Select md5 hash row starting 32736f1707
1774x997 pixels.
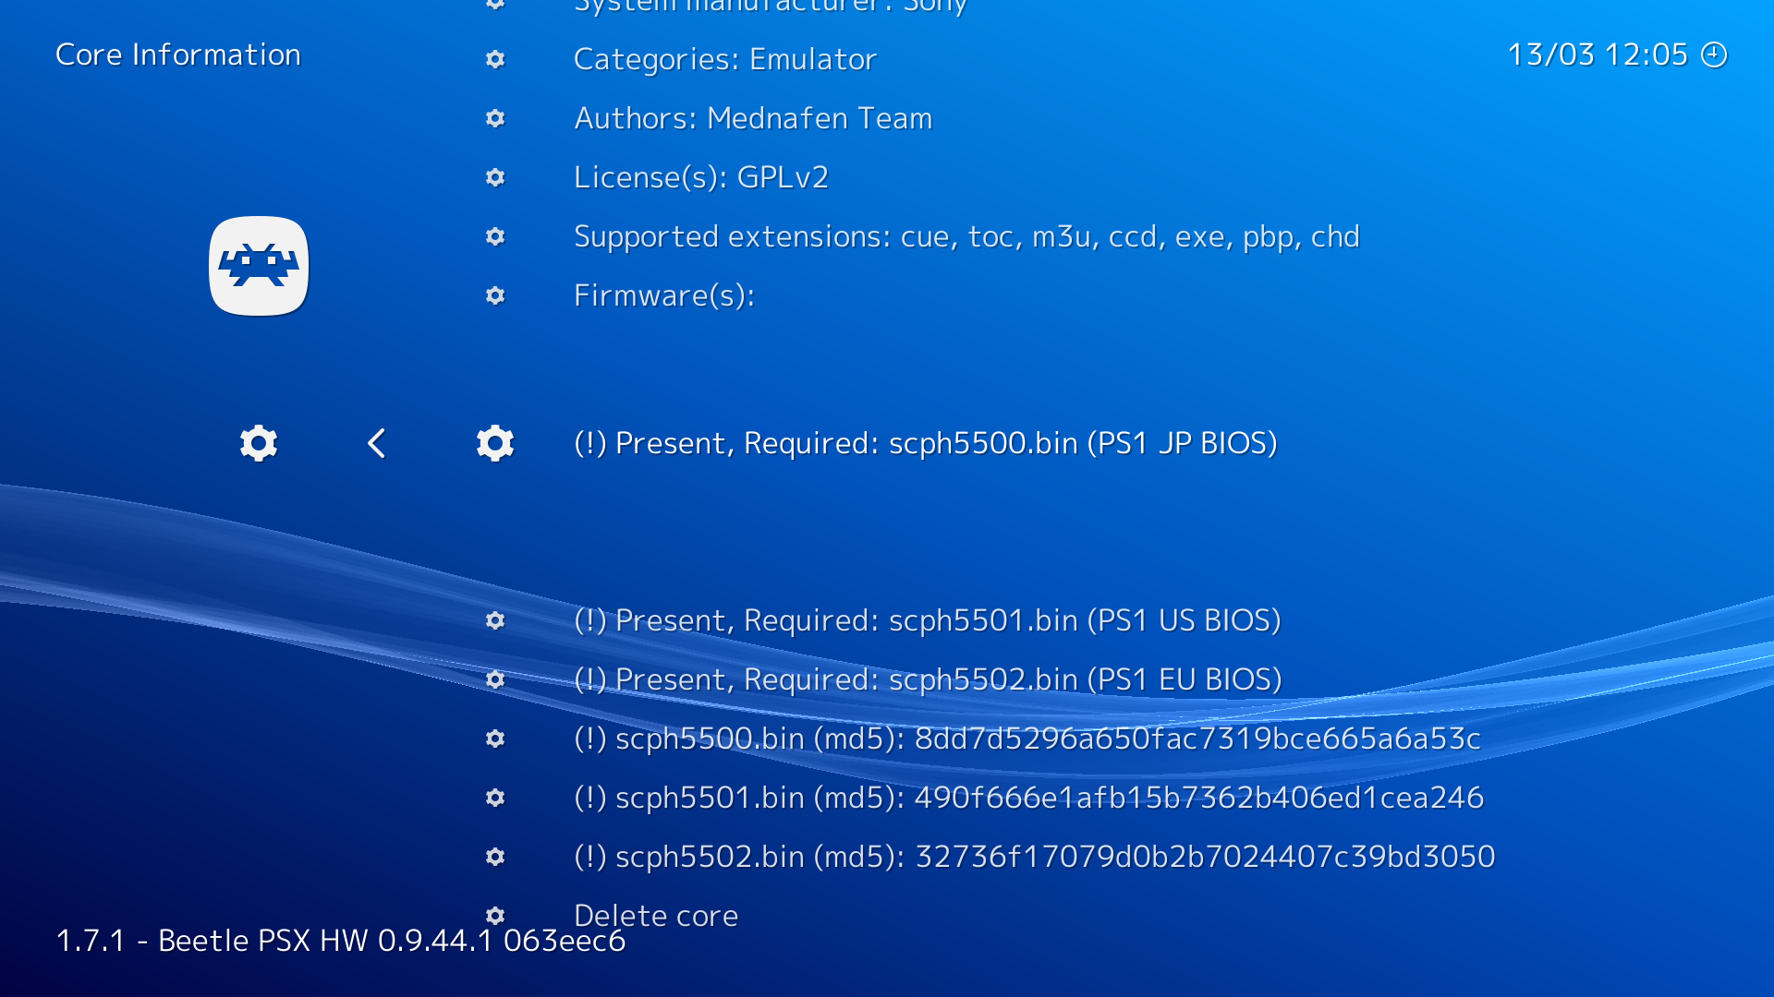coord(1035,857)
